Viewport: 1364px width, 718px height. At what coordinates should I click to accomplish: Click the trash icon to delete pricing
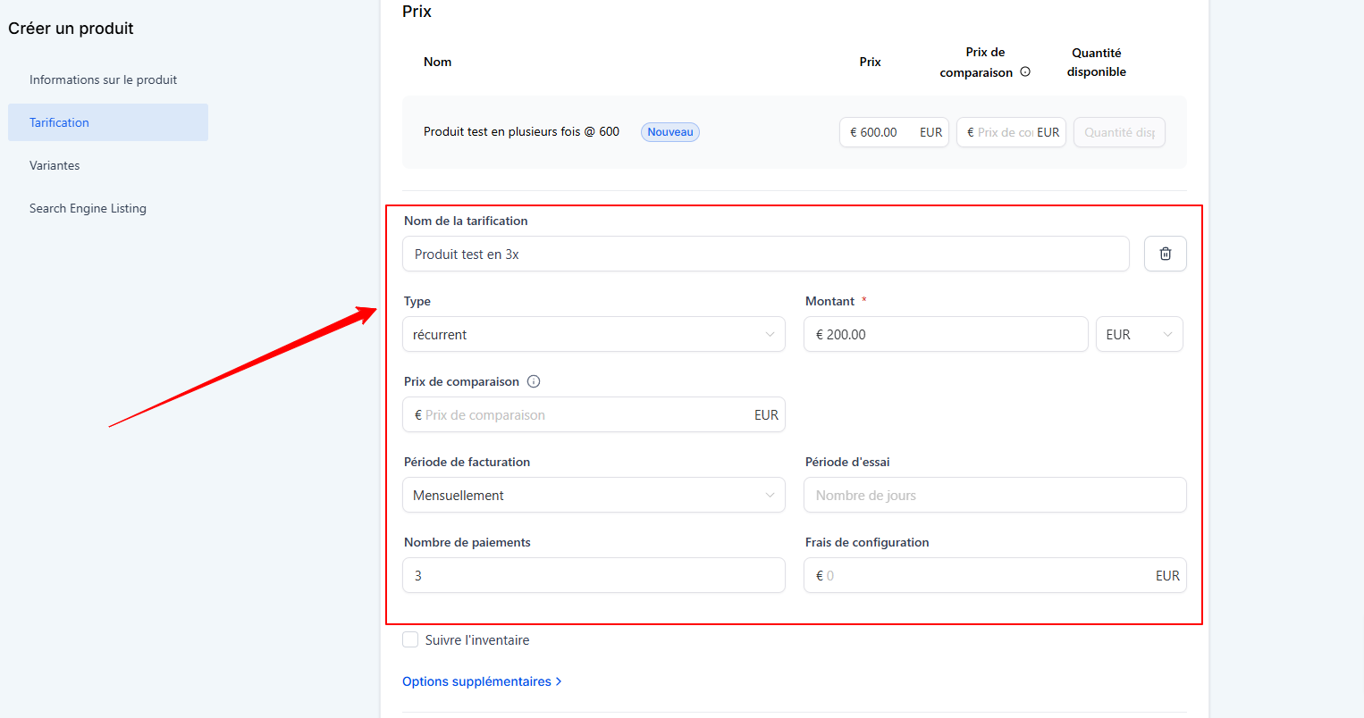(x=1165, y=254)
